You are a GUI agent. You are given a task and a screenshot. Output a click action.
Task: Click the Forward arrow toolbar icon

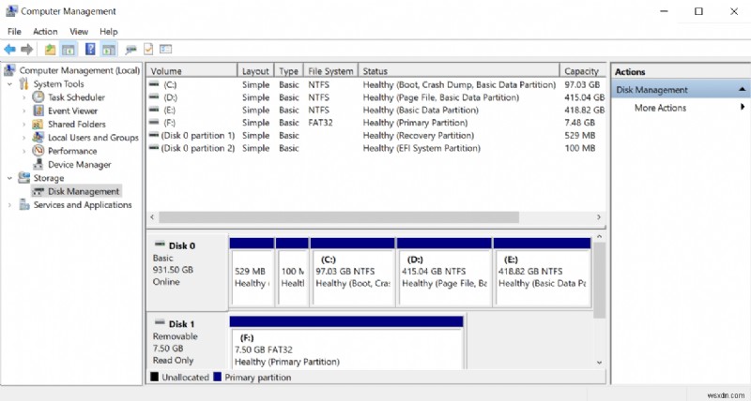[27, 49]
